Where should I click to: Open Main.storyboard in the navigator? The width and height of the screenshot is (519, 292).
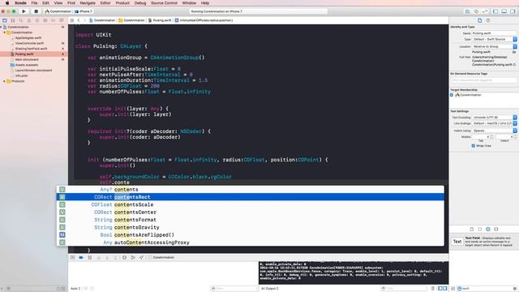coord(27,59)
